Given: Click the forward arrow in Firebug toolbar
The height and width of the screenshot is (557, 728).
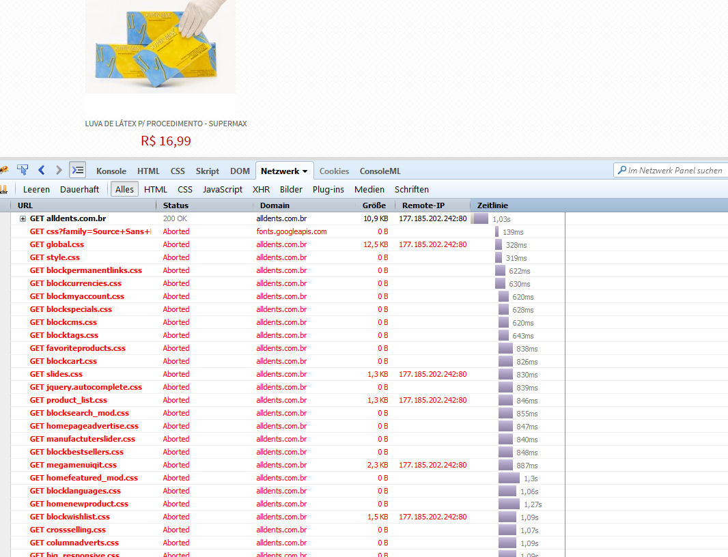Looking at the screenshot, I should 59,170.
